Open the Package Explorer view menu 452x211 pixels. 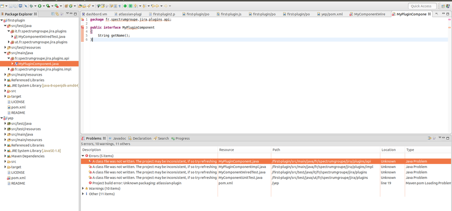[67, 13]
